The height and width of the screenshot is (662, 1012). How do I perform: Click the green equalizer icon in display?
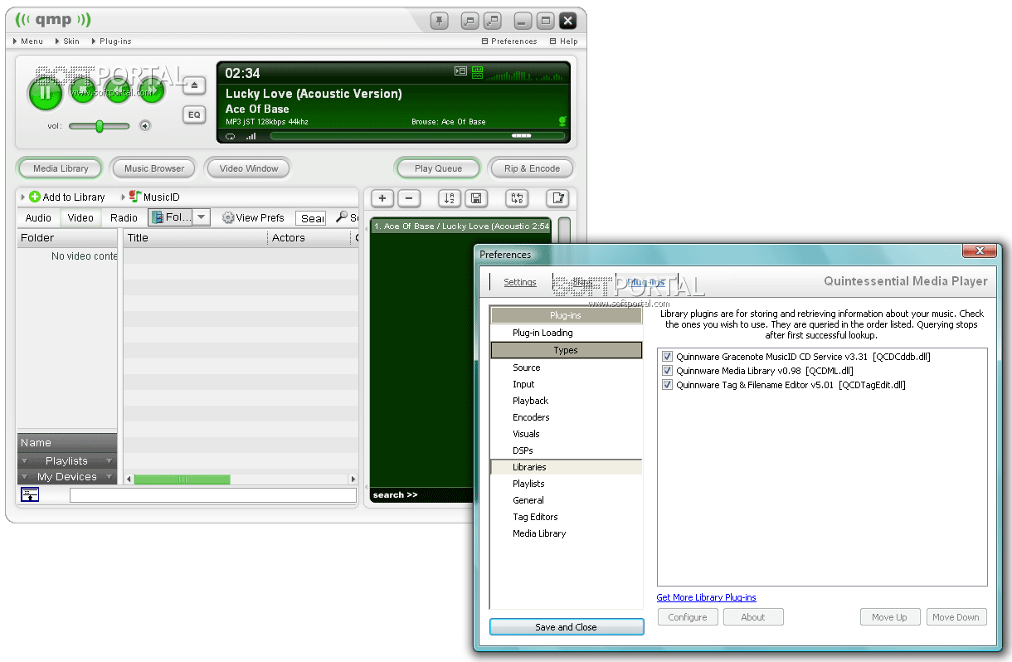(x=477, y=72)
